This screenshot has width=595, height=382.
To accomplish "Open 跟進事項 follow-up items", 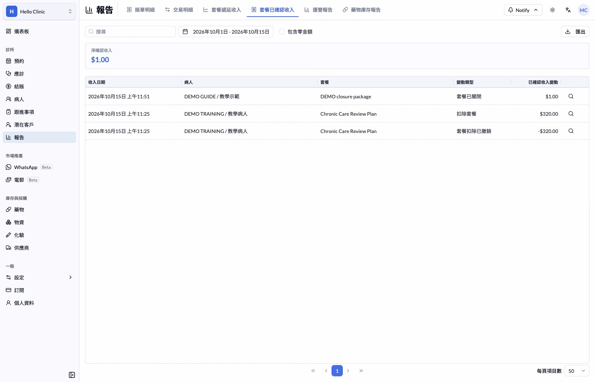I will click(x=39, y=112).
